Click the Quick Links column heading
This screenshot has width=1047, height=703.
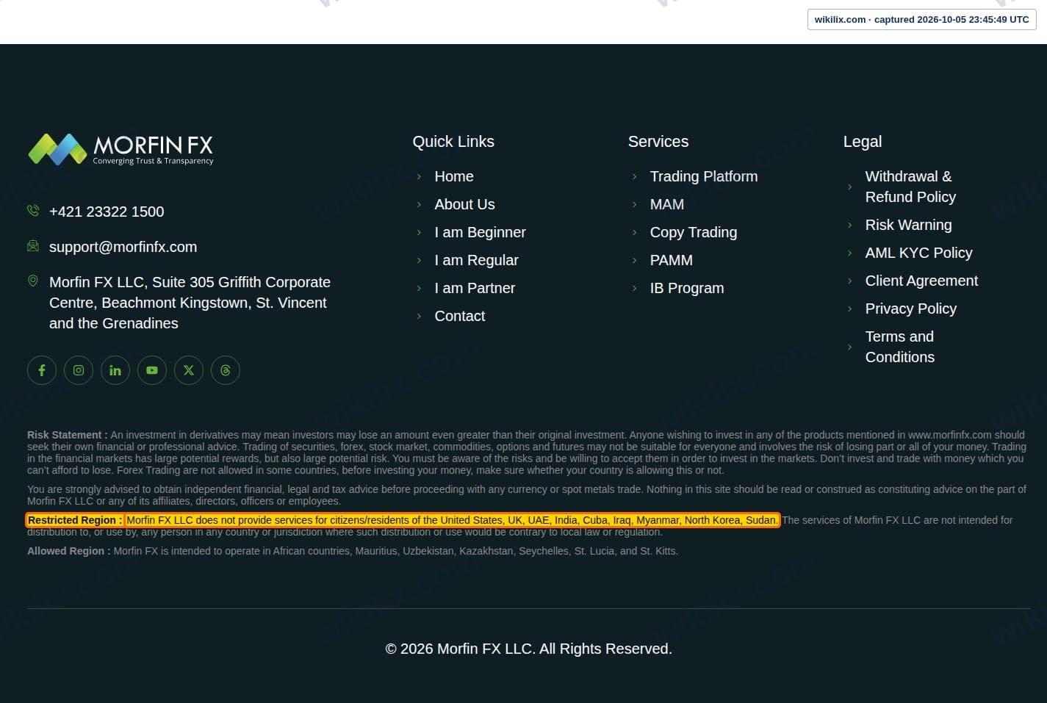click(453, 142)
